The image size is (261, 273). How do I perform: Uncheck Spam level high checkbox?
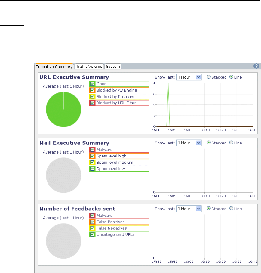coord(92,156)
